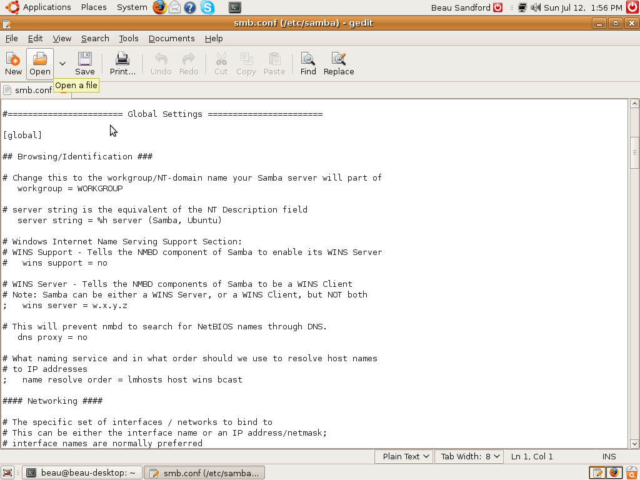Screen dimensions: 640x480
Task: Click the clock Sun Jul 12 1:56 PM
Action: pyautogui.click(x=583, y=7)
